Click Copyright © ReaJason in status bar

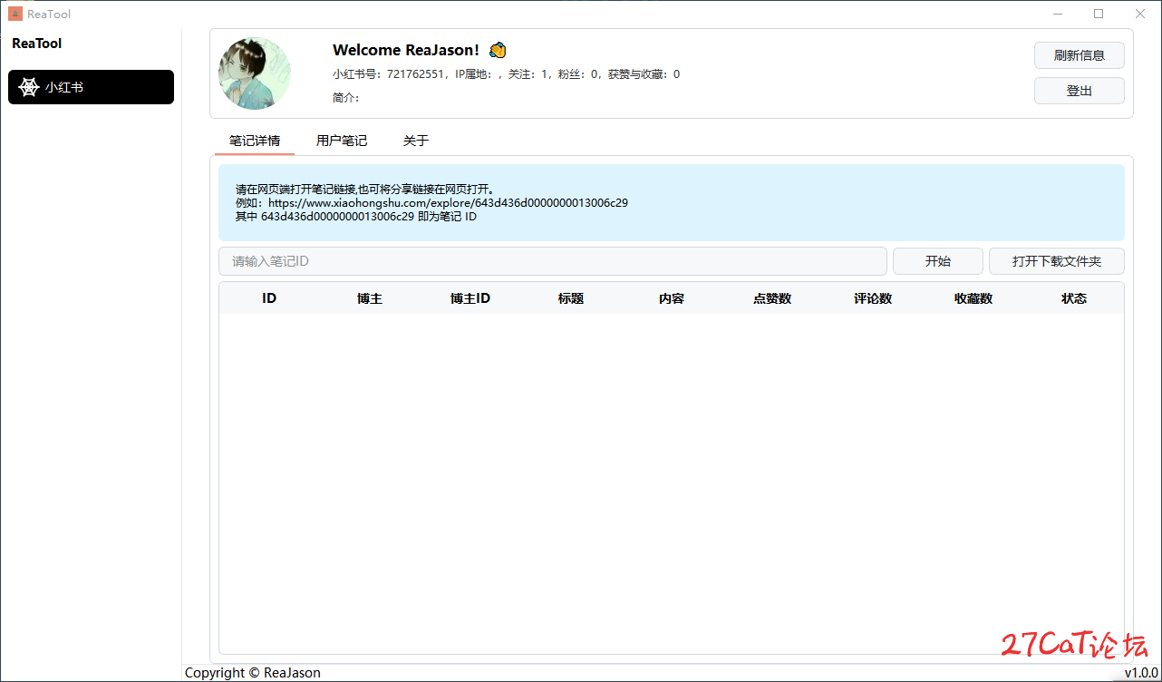(253, 673)
